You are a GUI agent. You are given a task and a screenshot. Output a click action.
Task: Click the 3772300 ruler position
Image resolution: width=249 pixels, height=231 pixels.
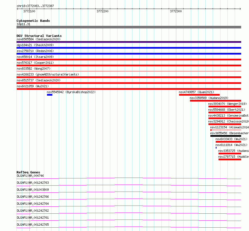[x=176, y=11]
